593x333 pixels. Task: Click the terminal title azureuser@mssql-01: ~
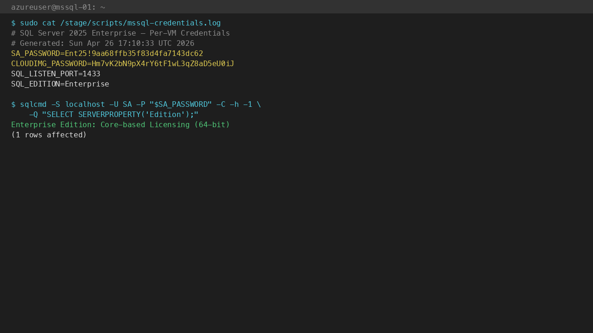[x=58, y=7]
